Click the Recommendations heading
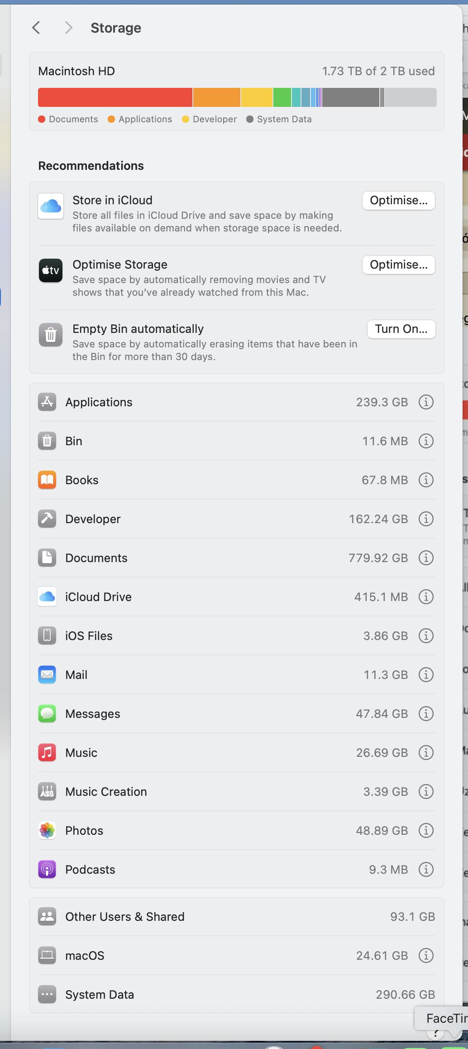The height and width of the screenshot is (1049, 468). tap(91, 166)
